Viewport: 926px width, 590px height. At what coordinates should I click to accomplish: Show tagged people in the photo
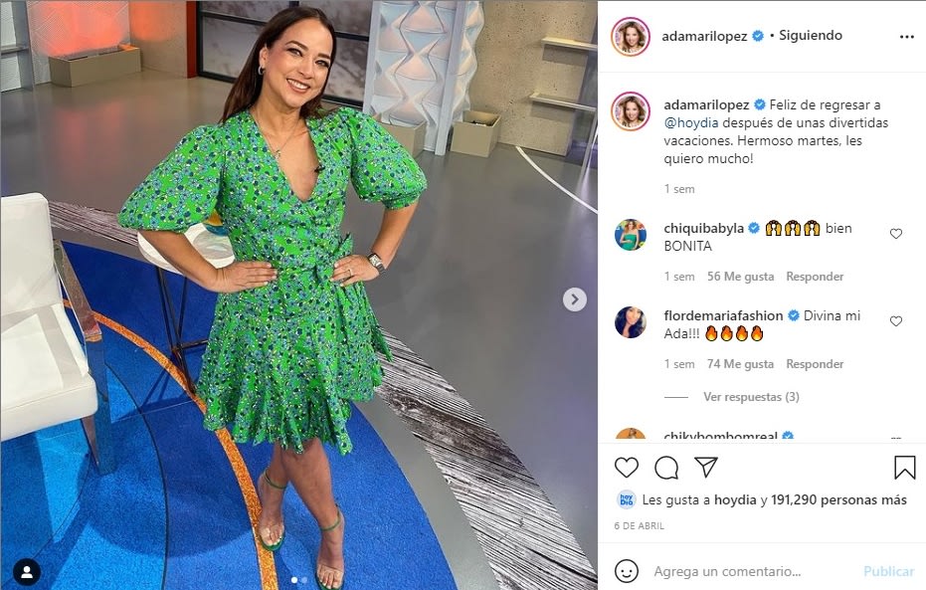click(x=27, y=572)
